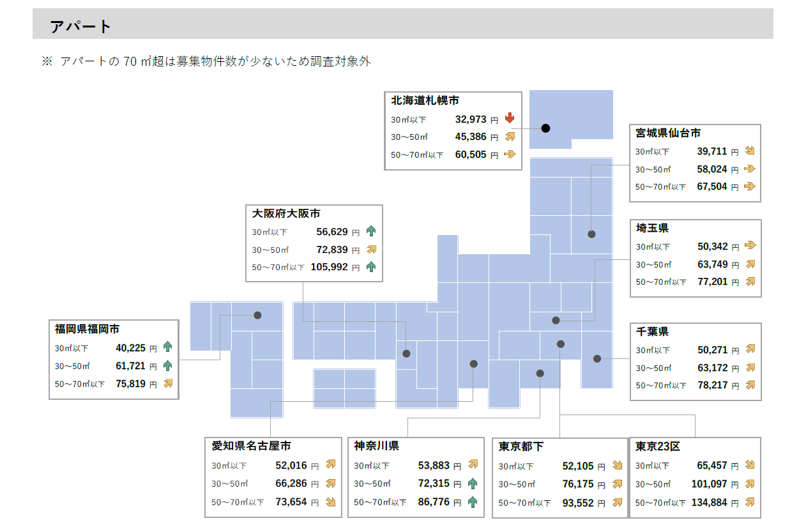Click the down-right arrow beside 東京都下 52,105 円
Image resolution: width=806 pixels, height=525 pixels.
[x=617, y=466]
